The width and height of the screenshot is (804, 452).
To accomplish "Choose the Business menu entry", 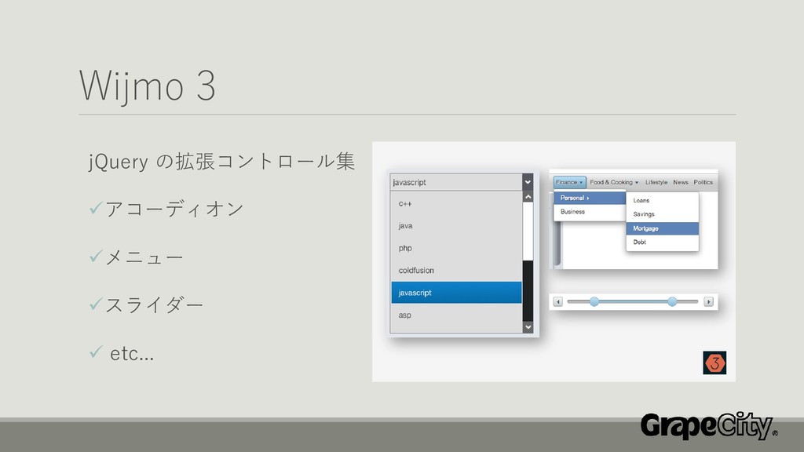I will pyautogui.click(x=590, y=212).
